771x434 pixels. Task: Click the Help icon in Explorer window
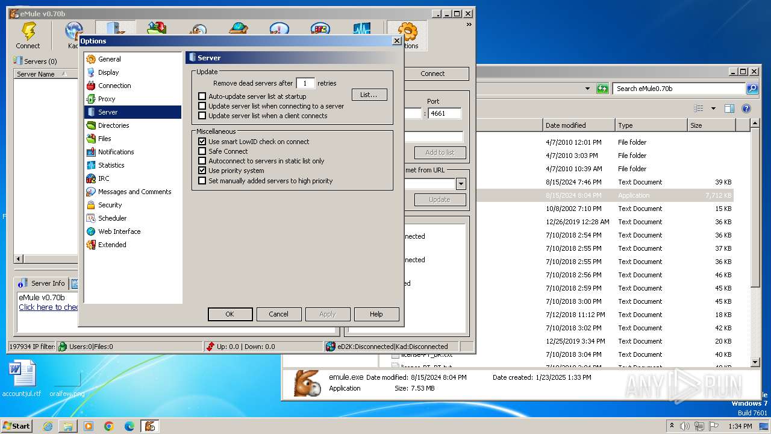point(746,108)
